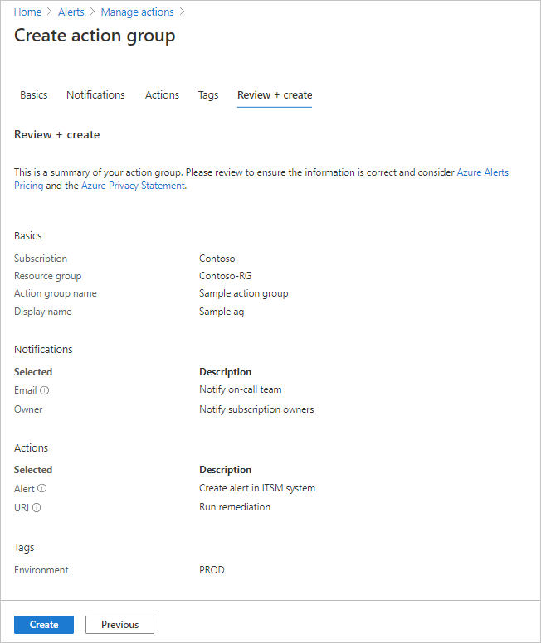This screenshot has width=541, height=643.
Task: Click the info icon next to URI
Action: click(37, 508)
